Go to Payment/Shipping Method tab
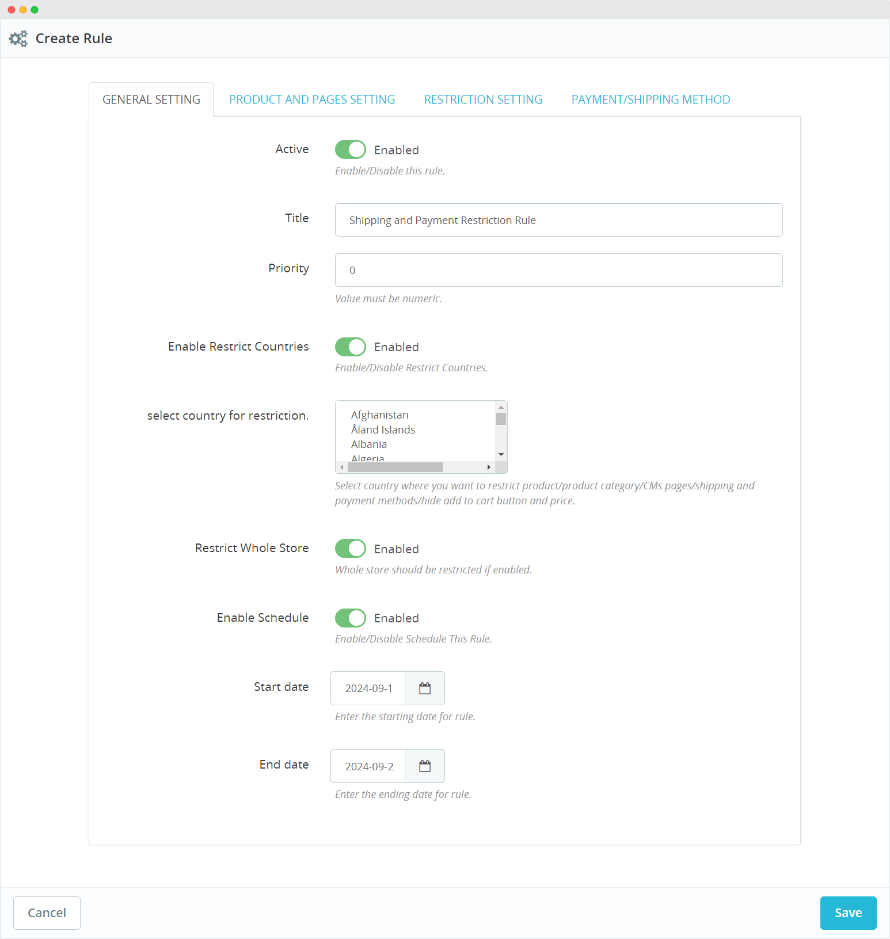 point(651,100)
